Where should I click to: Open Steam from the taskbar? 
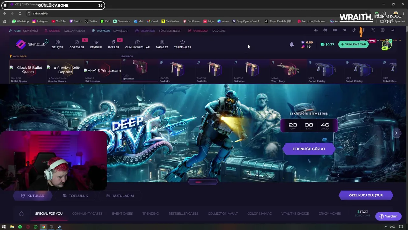coord(59,227)
